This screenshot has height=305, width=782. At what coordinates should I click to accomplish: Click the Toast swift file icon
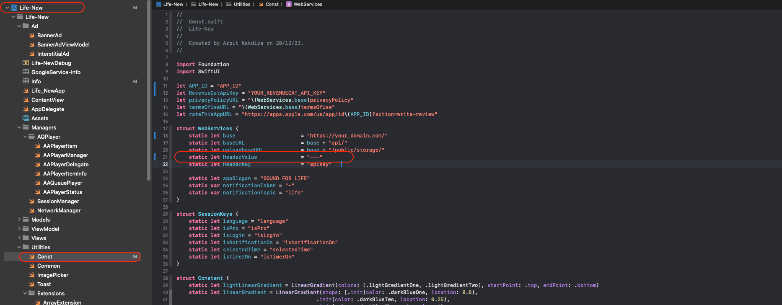click(x=31, y=284)
